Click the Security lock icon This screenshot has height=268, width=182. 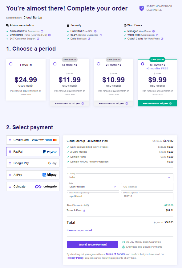(x=69, y=25)
